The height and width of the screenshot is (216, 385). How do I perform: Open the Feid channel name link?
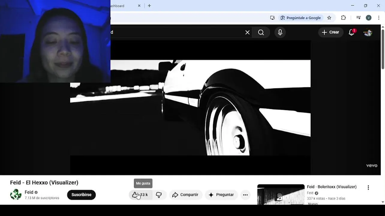tap(29, 192)
